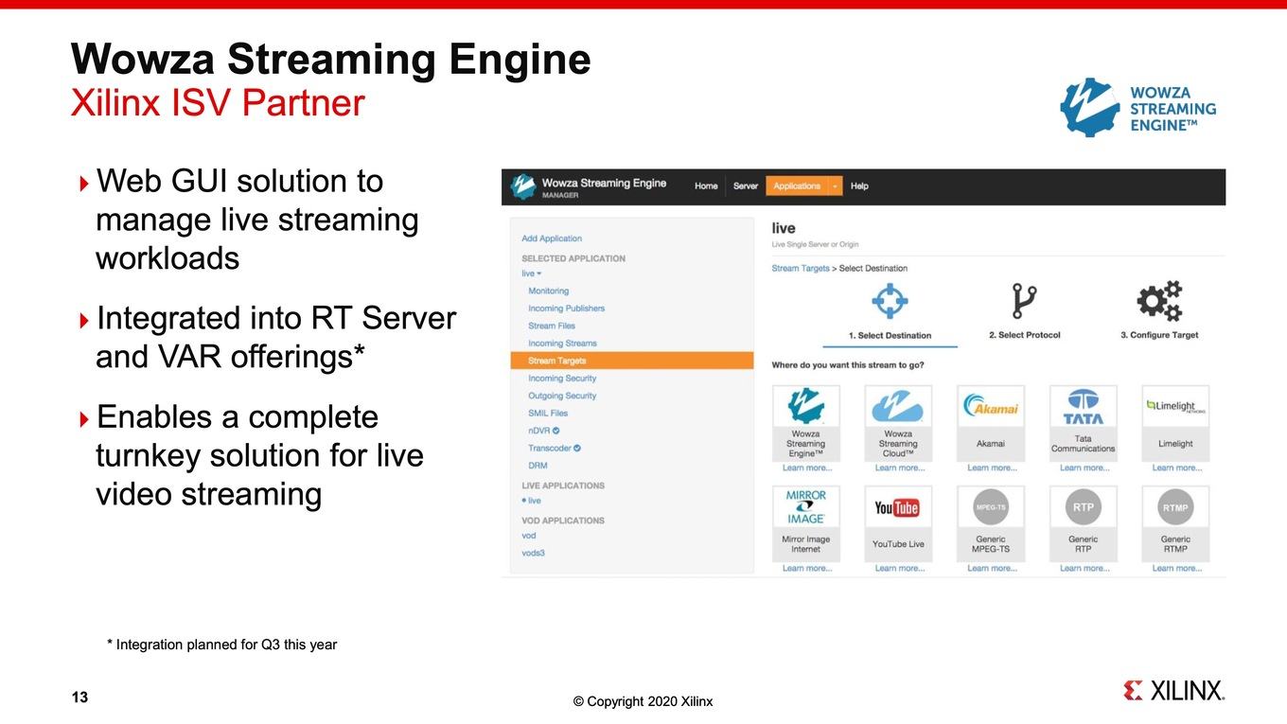Choose Mirror Image Internet destination icon
Image resolution: width=1287 pixels, height=724 pixels.
(x=805, y=507)
